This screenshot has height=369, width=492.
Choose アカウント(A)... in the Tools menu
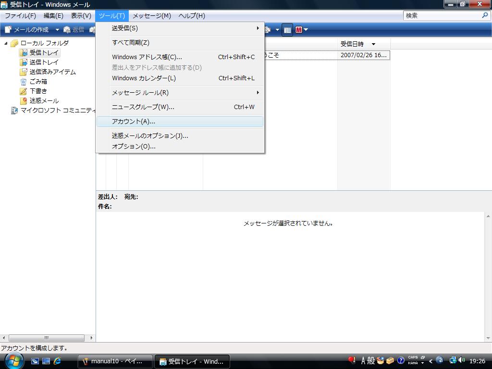(180, 122)
